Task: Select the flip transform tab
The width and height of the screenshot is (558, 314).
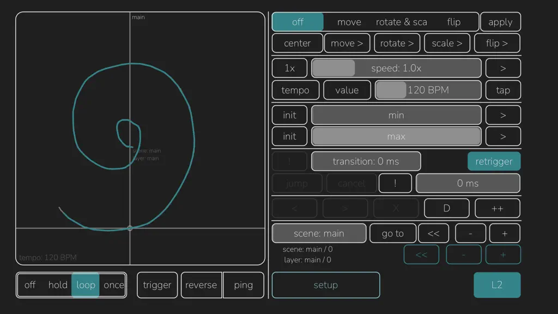Action: [x=453, y=22]
